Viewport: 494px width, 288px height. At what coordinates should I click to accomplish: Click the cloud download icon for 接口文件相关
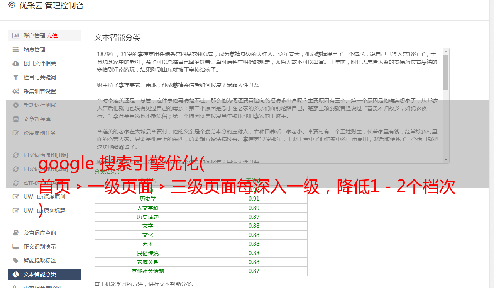[16, 63]
